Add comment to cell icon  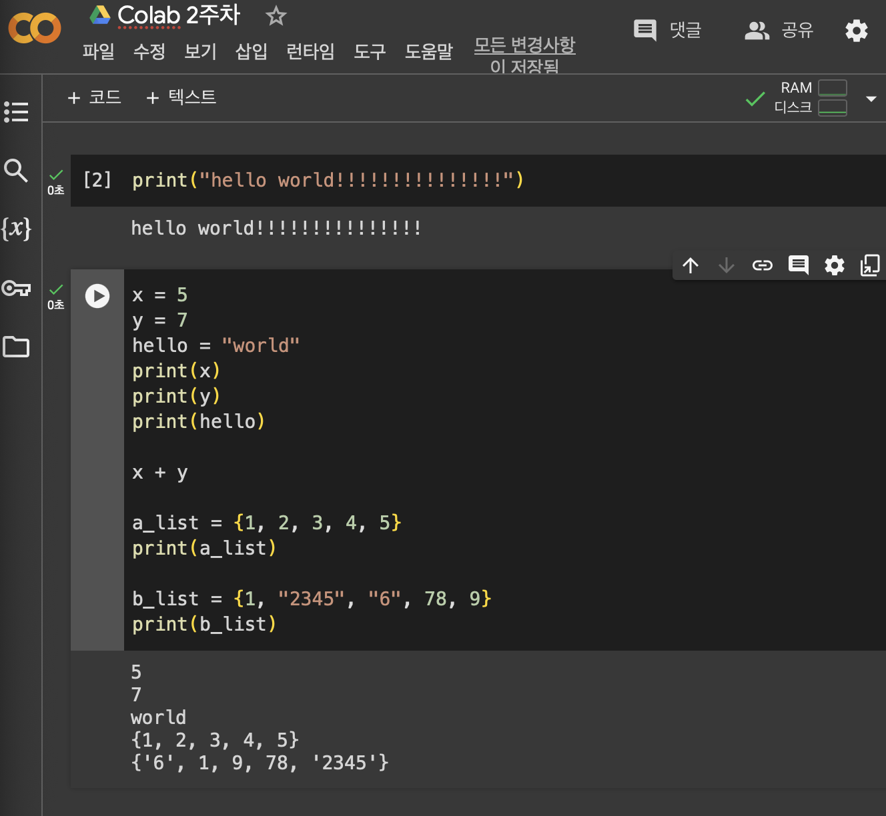click(799, 265)
